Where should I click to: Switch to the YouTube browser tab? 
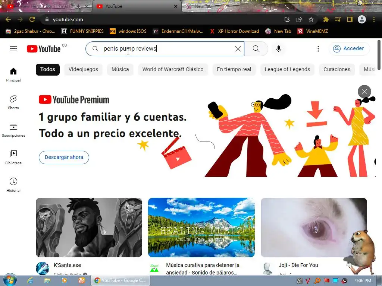(137, 6)
